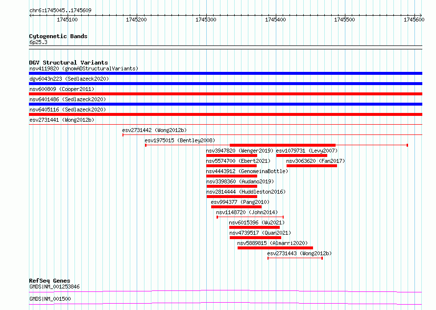The image size is (436, 310).
Task: Open the nsv3398360 Audano2019 label
Action: (240, 181)
